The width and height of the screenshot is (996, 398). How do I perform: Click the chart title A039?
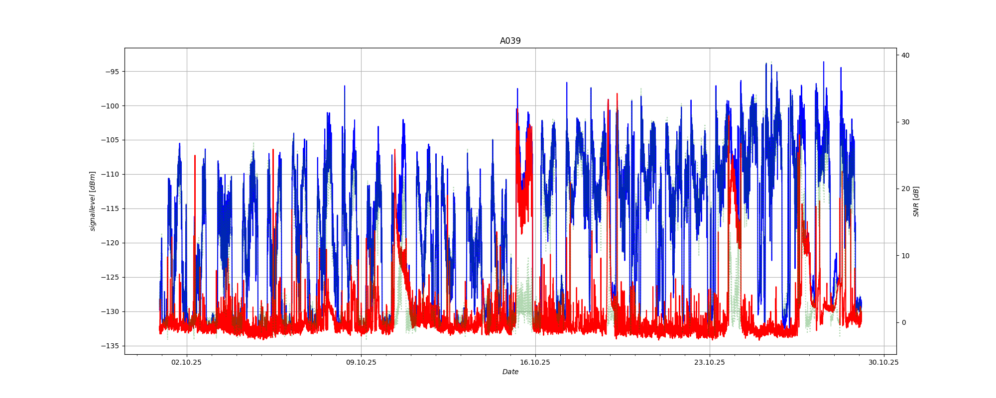[x=510, y=41]
